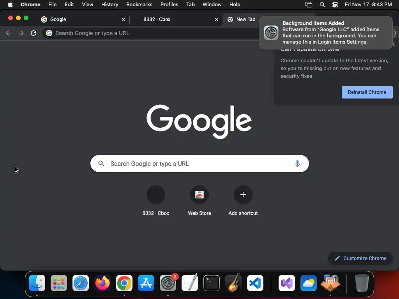The width and height of the screenshot is (399, 299).
Task: Open the Window menu
Action: pyautogui.click(x=212, y=4)
